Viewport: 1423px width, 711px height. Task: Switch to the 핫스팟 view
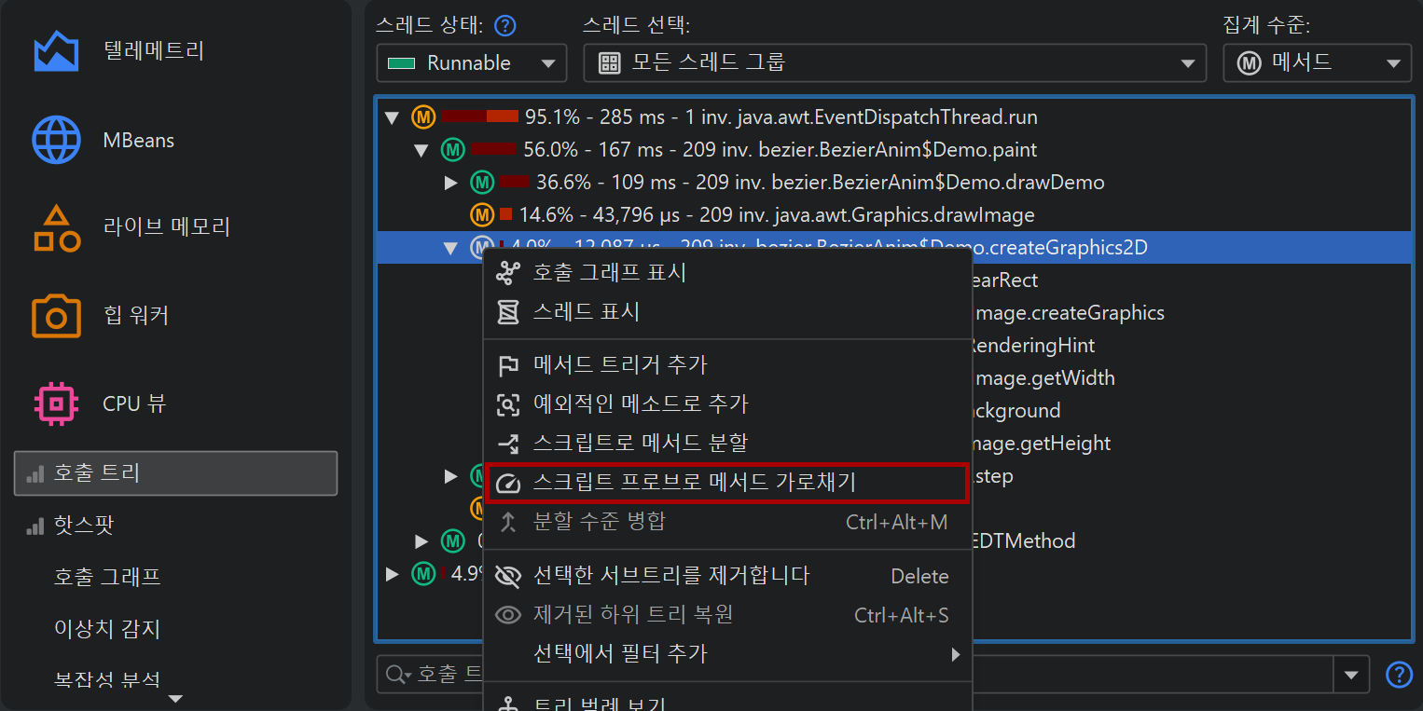[175, 526]
